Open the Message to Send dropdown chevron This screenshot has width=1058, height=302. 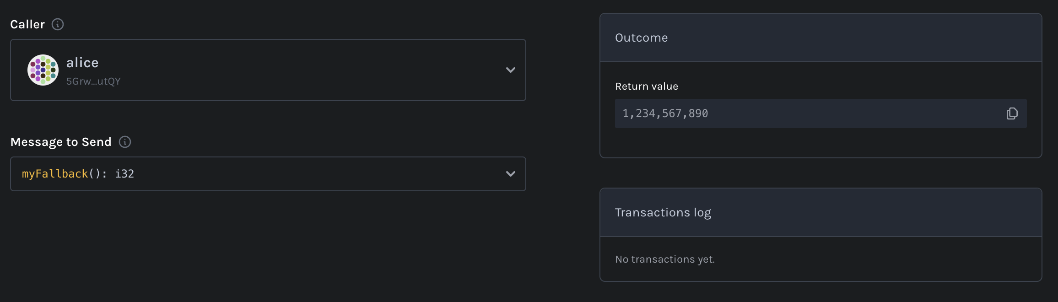pos(511,174)
